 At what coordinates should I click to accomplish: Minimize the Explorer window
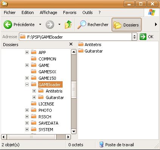(x=129, y=4)
